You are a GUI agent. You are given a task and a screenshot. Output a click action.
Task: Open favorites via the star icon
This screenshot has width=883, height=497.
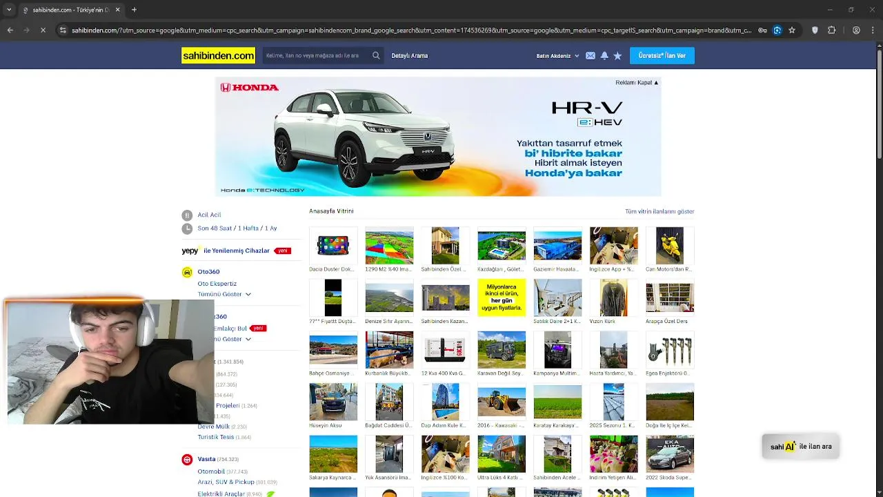[617, 56]
